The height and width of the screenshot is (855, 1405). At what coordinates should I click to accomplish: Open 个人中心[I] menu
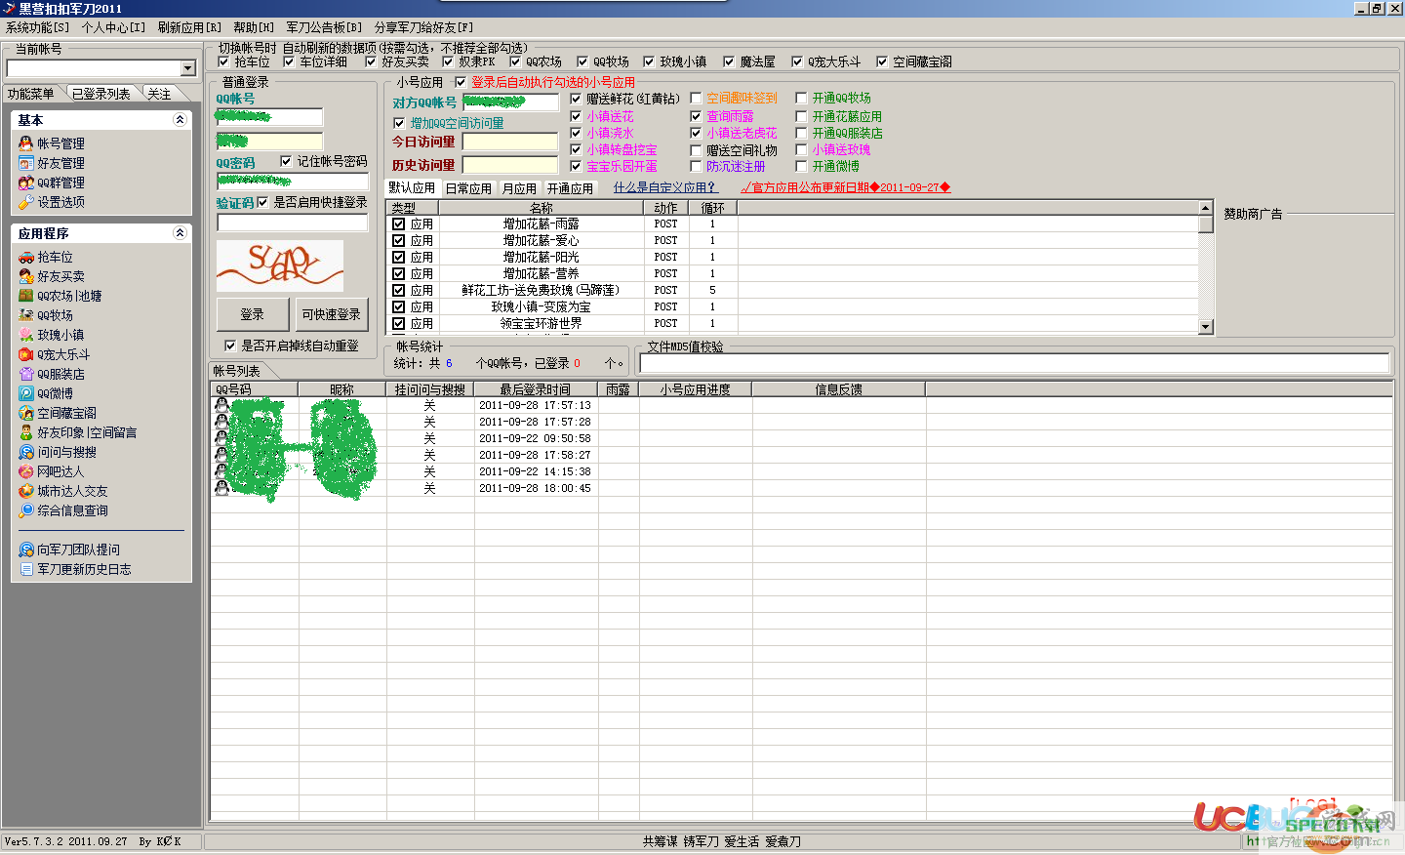pyautogui.click(x=113, y=27)
